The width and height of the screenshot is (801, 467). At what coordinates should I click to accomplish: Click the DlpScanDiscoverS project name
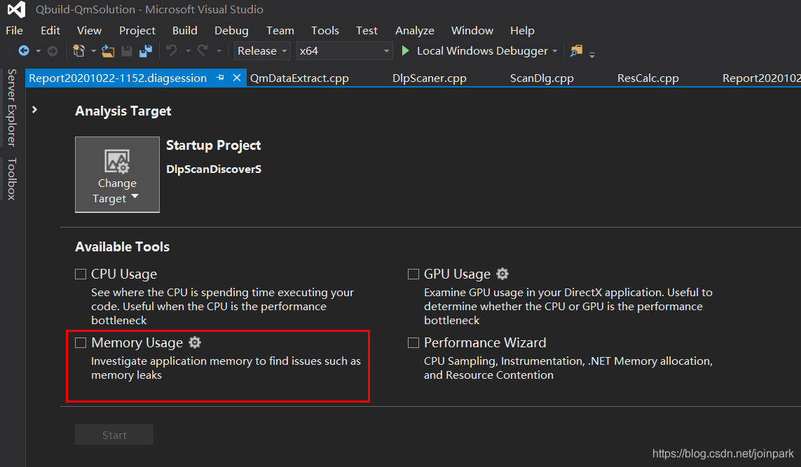tap(214, 169)
